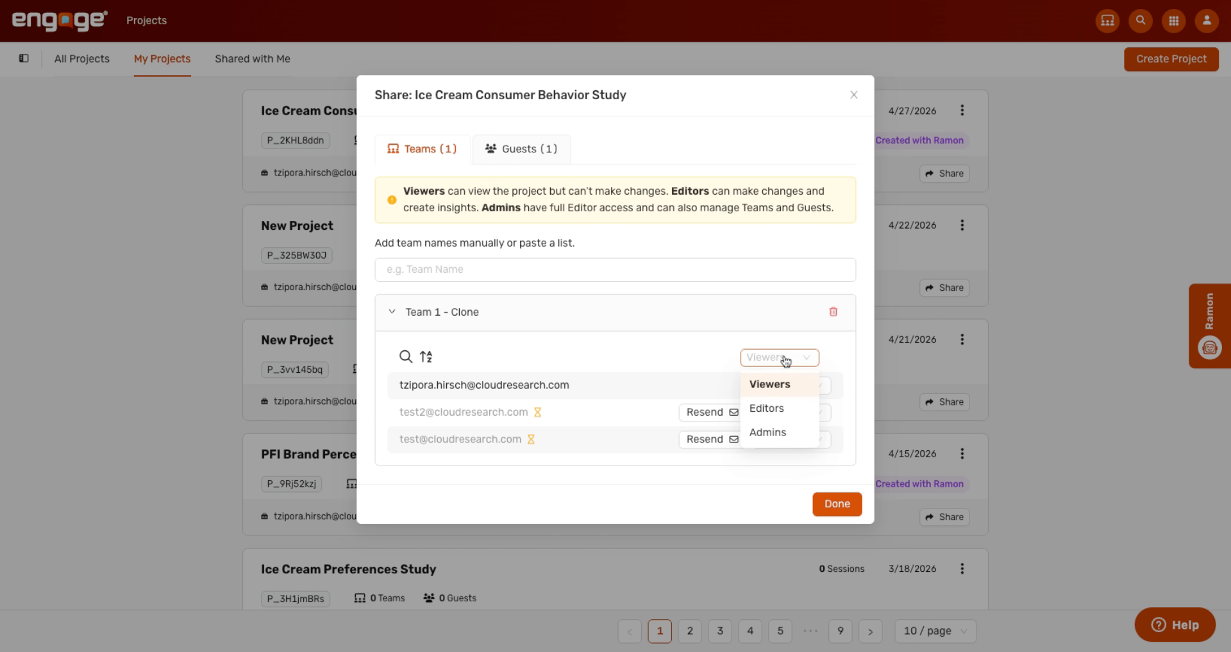Open Ice Cream Preferences Study title
The image size is (1231, 652).
[x=348, y=569]
